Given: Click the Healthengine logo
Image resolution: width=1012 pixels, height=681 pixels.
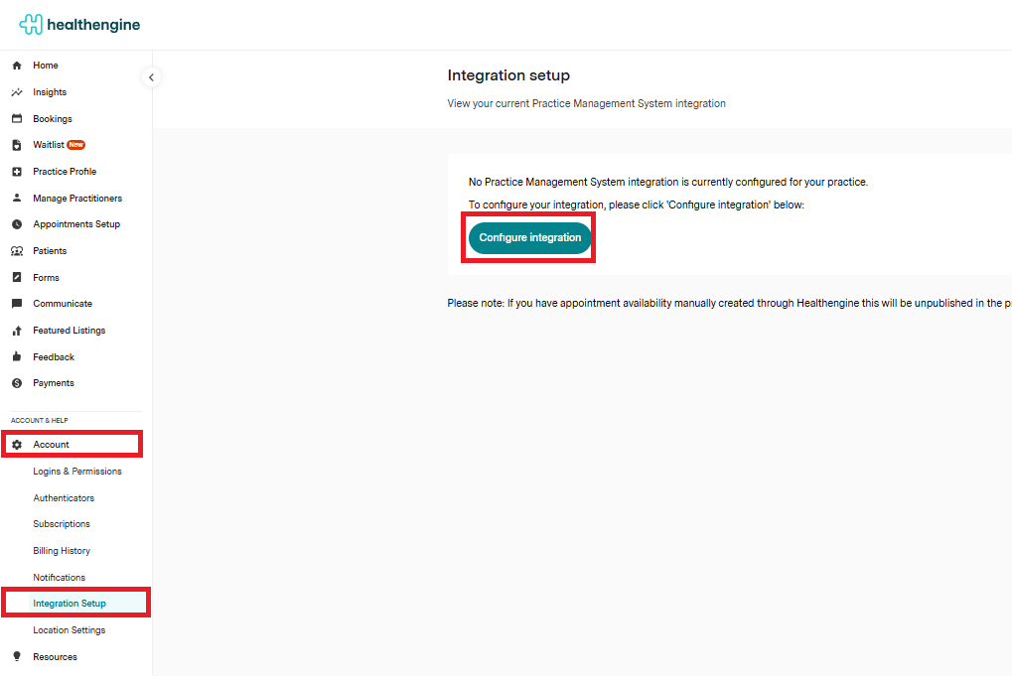Looking at the screenshot, I should click(x=79, y=25).
